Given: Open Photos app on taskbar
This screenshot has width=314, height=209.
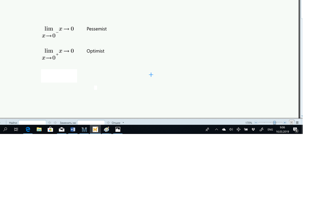Looking at the screenshot, I should coord(118,129).
